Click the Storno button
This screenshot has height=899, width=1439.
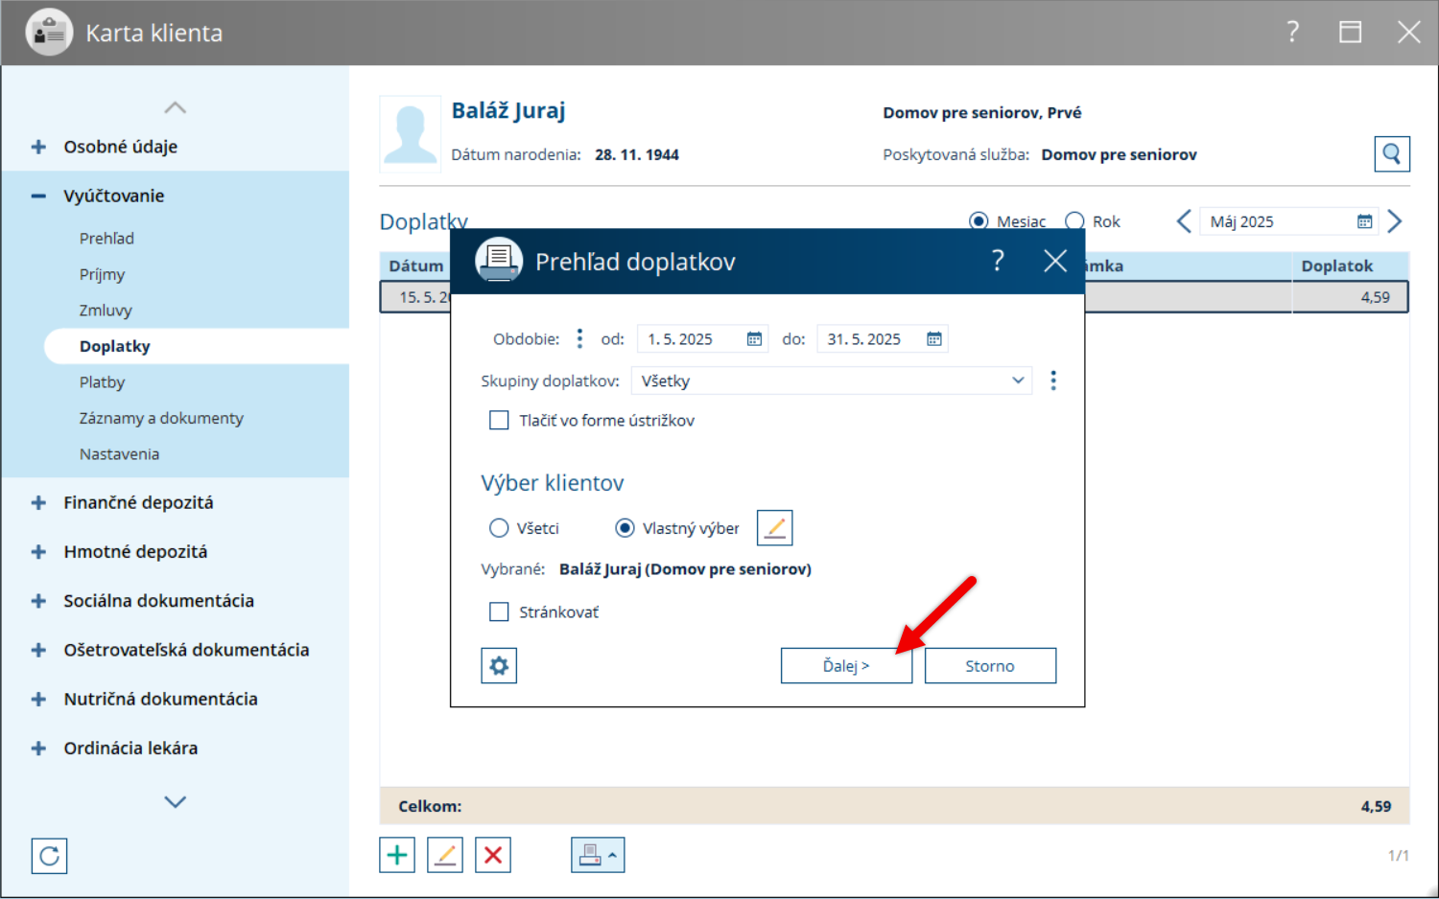[990, 665]
